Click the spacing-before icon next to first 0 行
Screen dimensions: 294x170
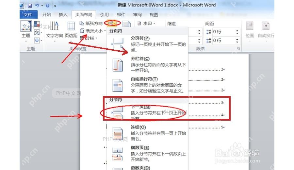click(208, 32)
